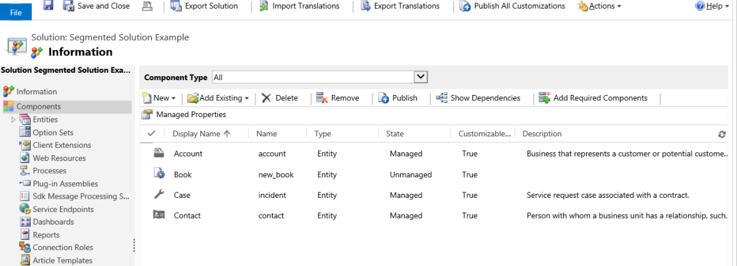The image size is (737, 266).
Task: Open the New dropdown menu
Action: 159,98
